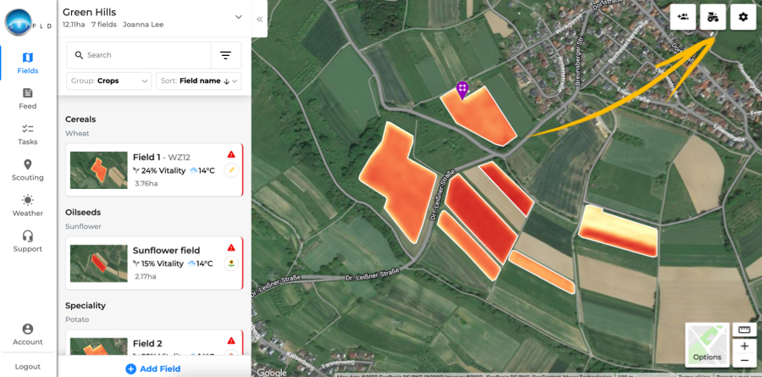Click the Google logo on the map

click(272, 373)
